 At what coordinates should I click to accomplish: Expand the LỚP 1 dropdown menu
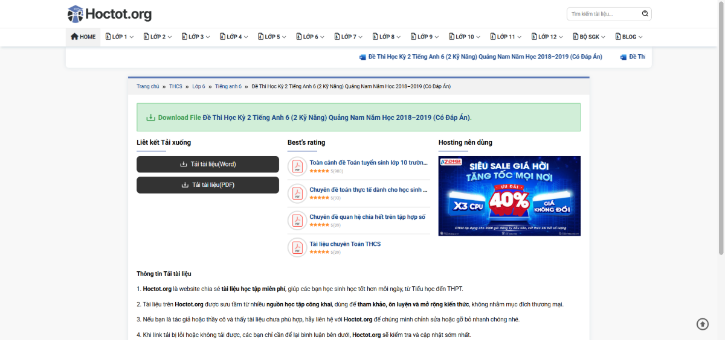pos(131,37)
